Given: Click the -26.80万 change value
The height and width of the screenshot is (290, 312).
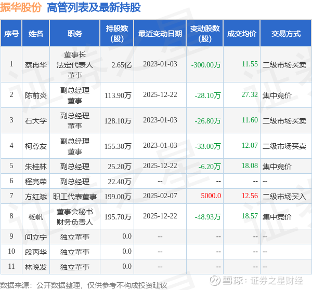Looking at the screenshot, I should [x=207, y=121].
